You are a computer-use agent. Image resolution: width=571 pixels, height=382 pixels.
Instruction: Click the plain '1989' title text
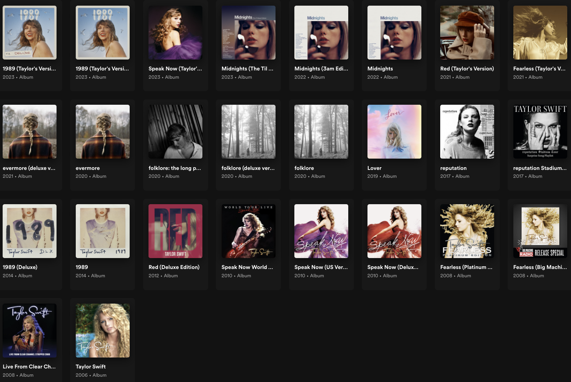[x=82, y=267]
